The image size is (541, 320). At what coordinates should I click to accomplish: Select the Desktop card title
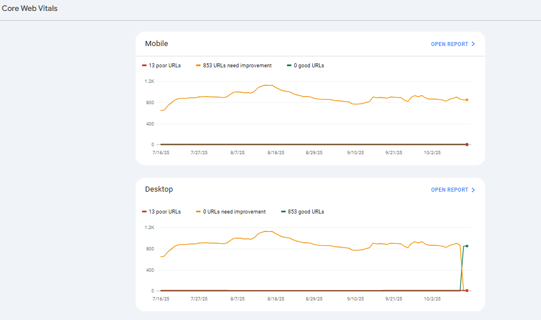159,189
